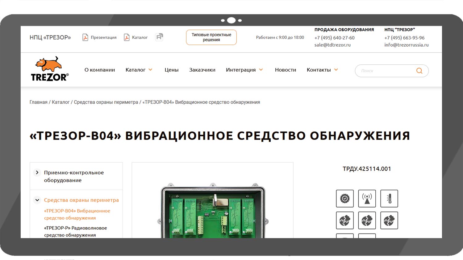
Task: Open the Контакты dropdown chevron
Action: pos(336,70)
